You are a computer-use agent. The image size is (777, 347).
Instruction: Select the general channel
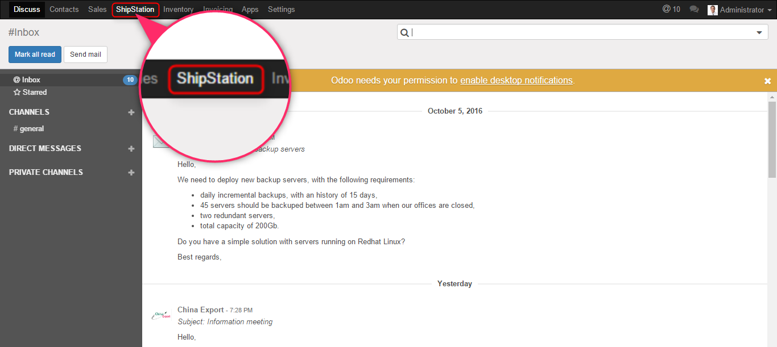point(32,129)
